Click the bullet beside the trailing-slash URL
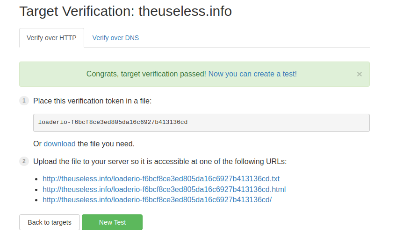Viewport: 403px width, 247px height. tap(37, 200)
